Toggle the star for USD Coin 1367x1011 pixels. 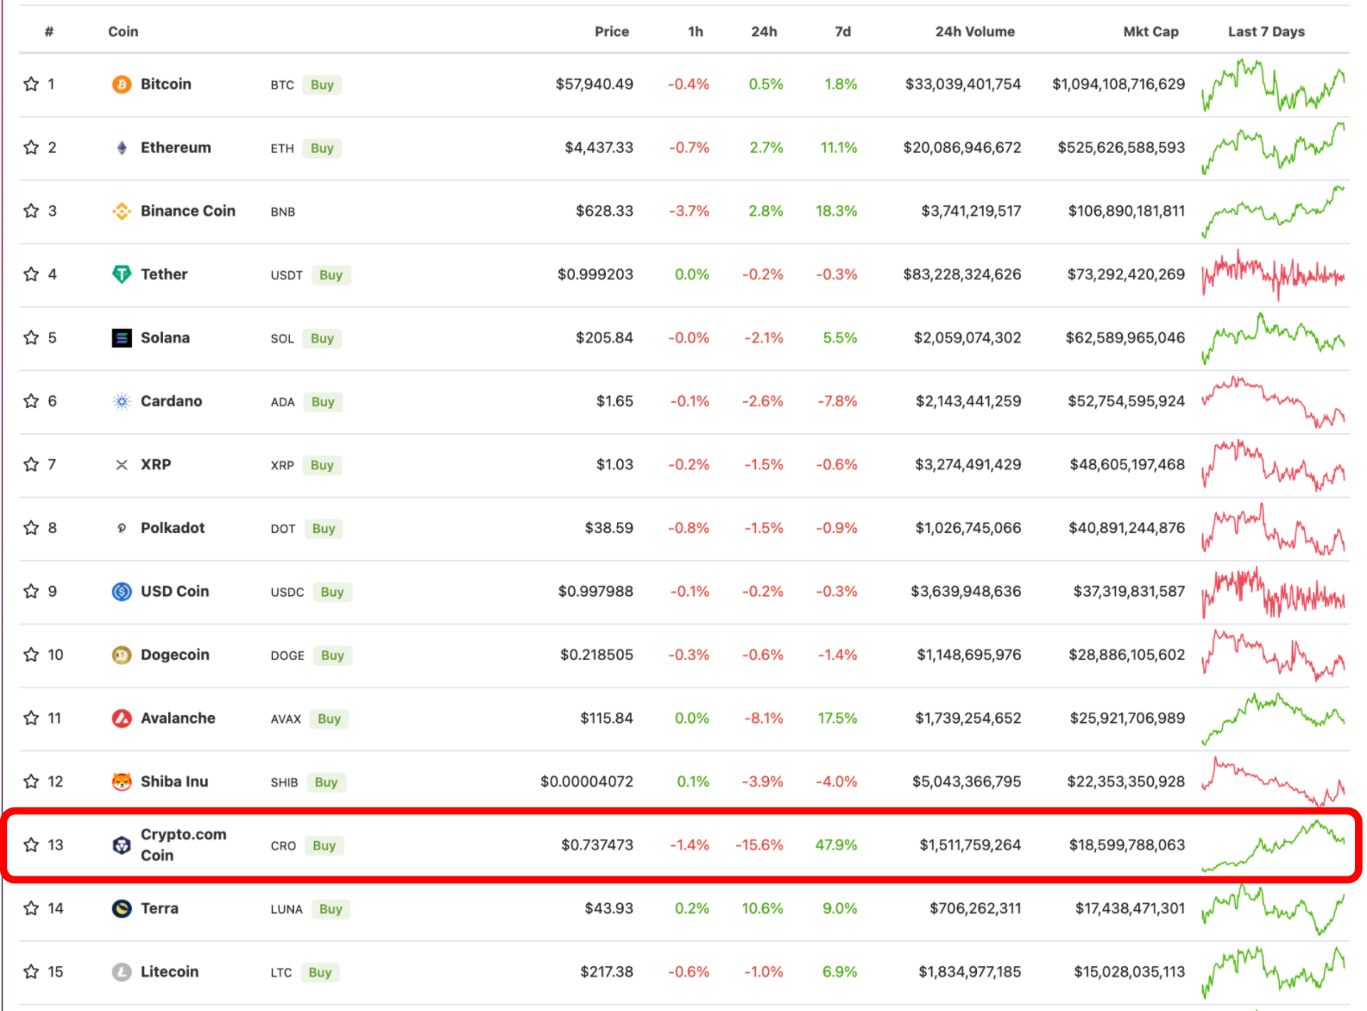point(31,591)
